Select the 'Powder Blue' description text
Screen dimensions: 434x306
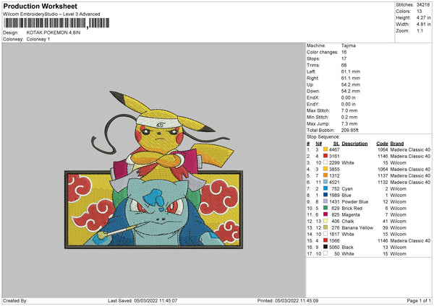[355, 201]
